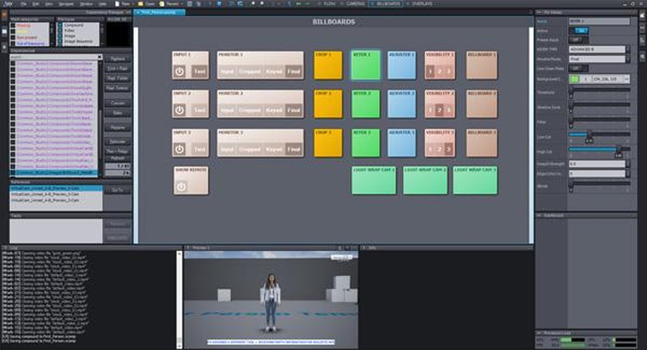
Task: Toggle the INPUT 3 power icon
Action: coord(179,149)
